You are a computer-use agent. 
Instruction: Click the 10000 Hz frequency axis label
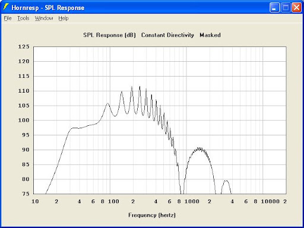[x=270, y=201]
